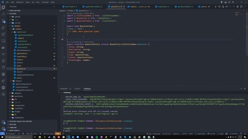
Task: Click the Spell status bar item
Action: pyautogui.click(x=220, y=134)
